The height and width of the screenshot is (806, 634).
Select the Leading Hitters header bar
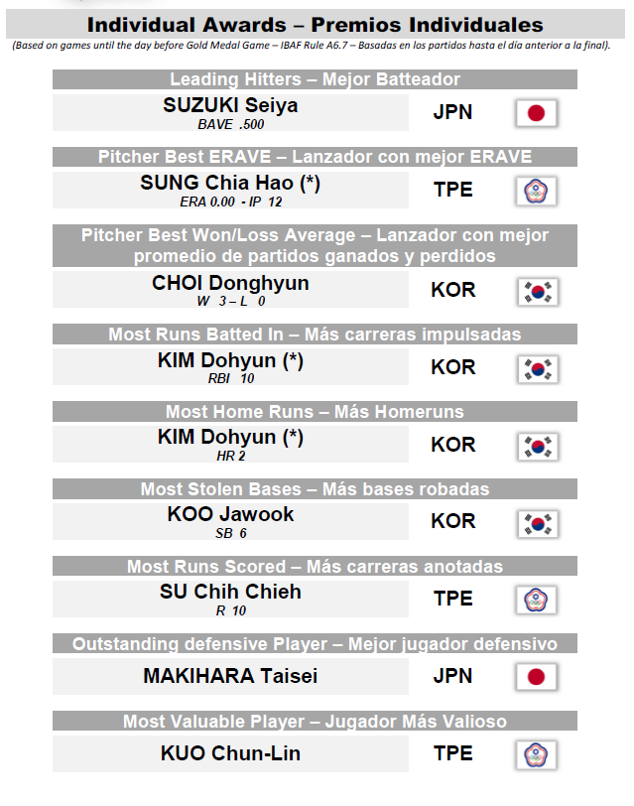(315, 79)
